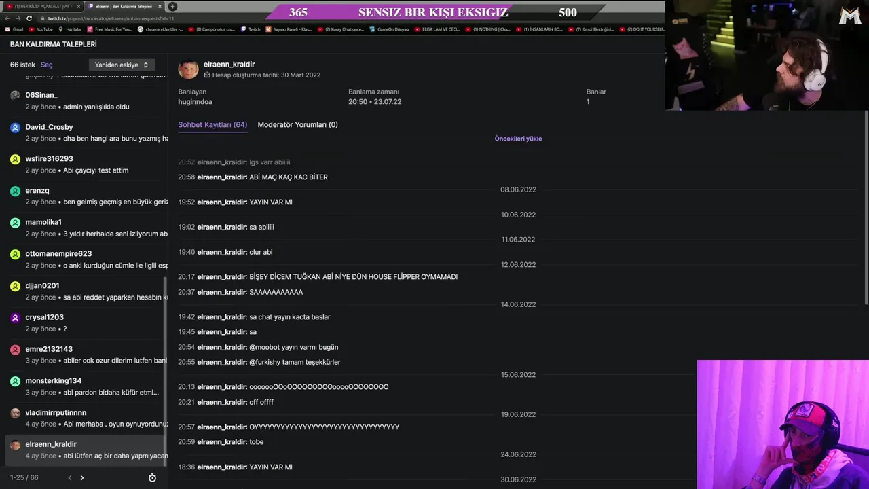Open unban request from vladimirrputinnnn
The height and width of the screenshot is (489, 869).
85,418
